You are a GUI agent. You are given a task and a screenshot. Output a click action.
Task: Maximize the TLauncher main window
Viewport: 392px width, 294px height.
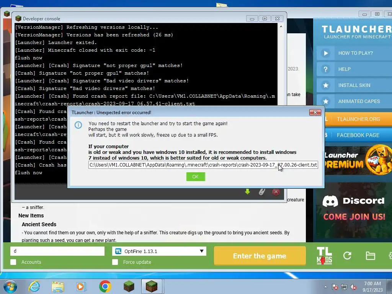(x=377, y=14)
